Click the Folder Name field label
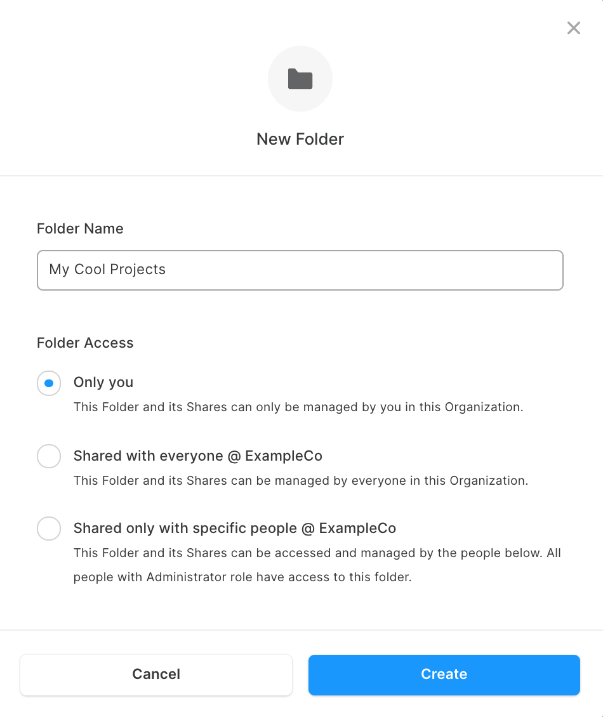Screen dimensions: 603x717 pyautogui.click(x=80, y=228)
